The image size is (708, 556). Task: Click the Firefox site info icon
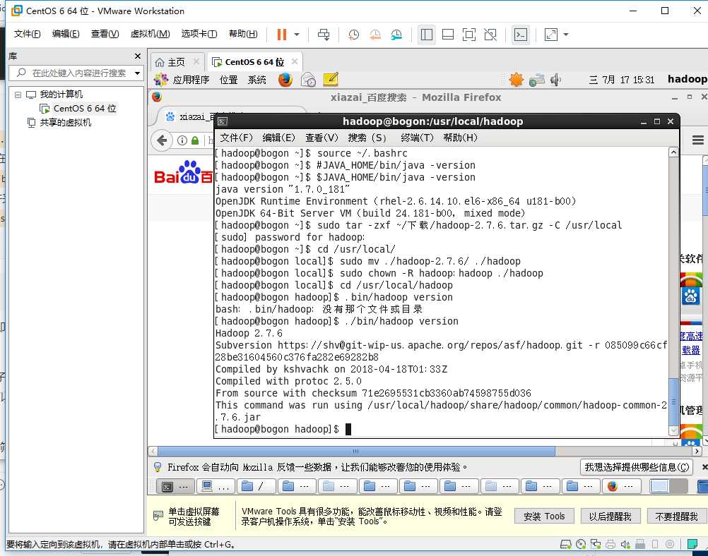[x=182, y=140]
